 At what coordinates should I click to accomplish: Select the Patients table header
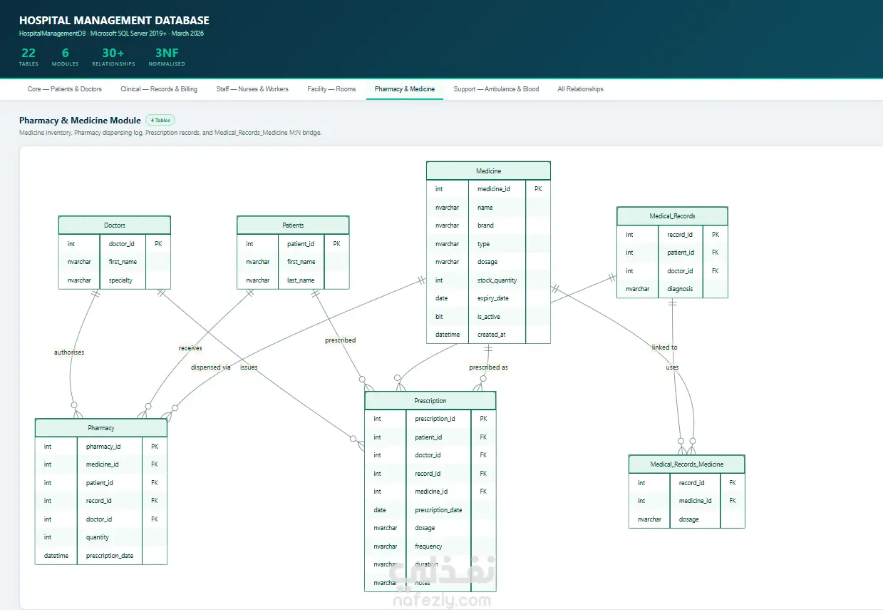[293, 225]
